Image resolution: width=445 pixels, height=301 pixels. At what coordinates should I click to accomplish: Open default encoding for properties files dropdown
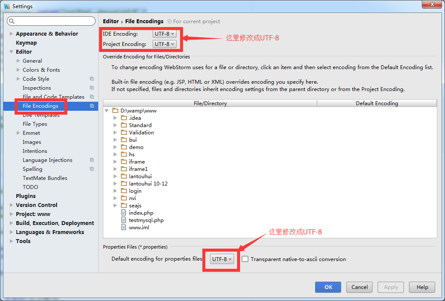222,259
